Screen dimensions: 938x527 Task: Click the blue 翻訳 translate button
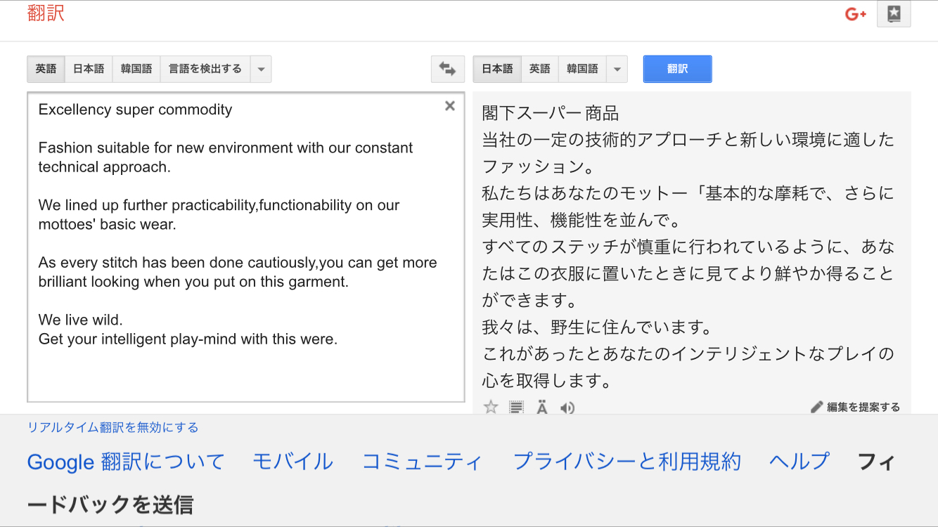click(x=677, y=69)
